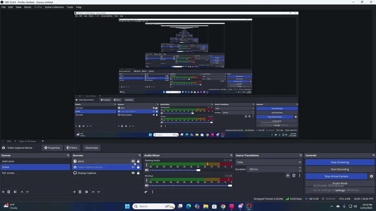The image size is (376, 211).
Task: Move scene down in Scenes list
Action: [x=27, y=192]
